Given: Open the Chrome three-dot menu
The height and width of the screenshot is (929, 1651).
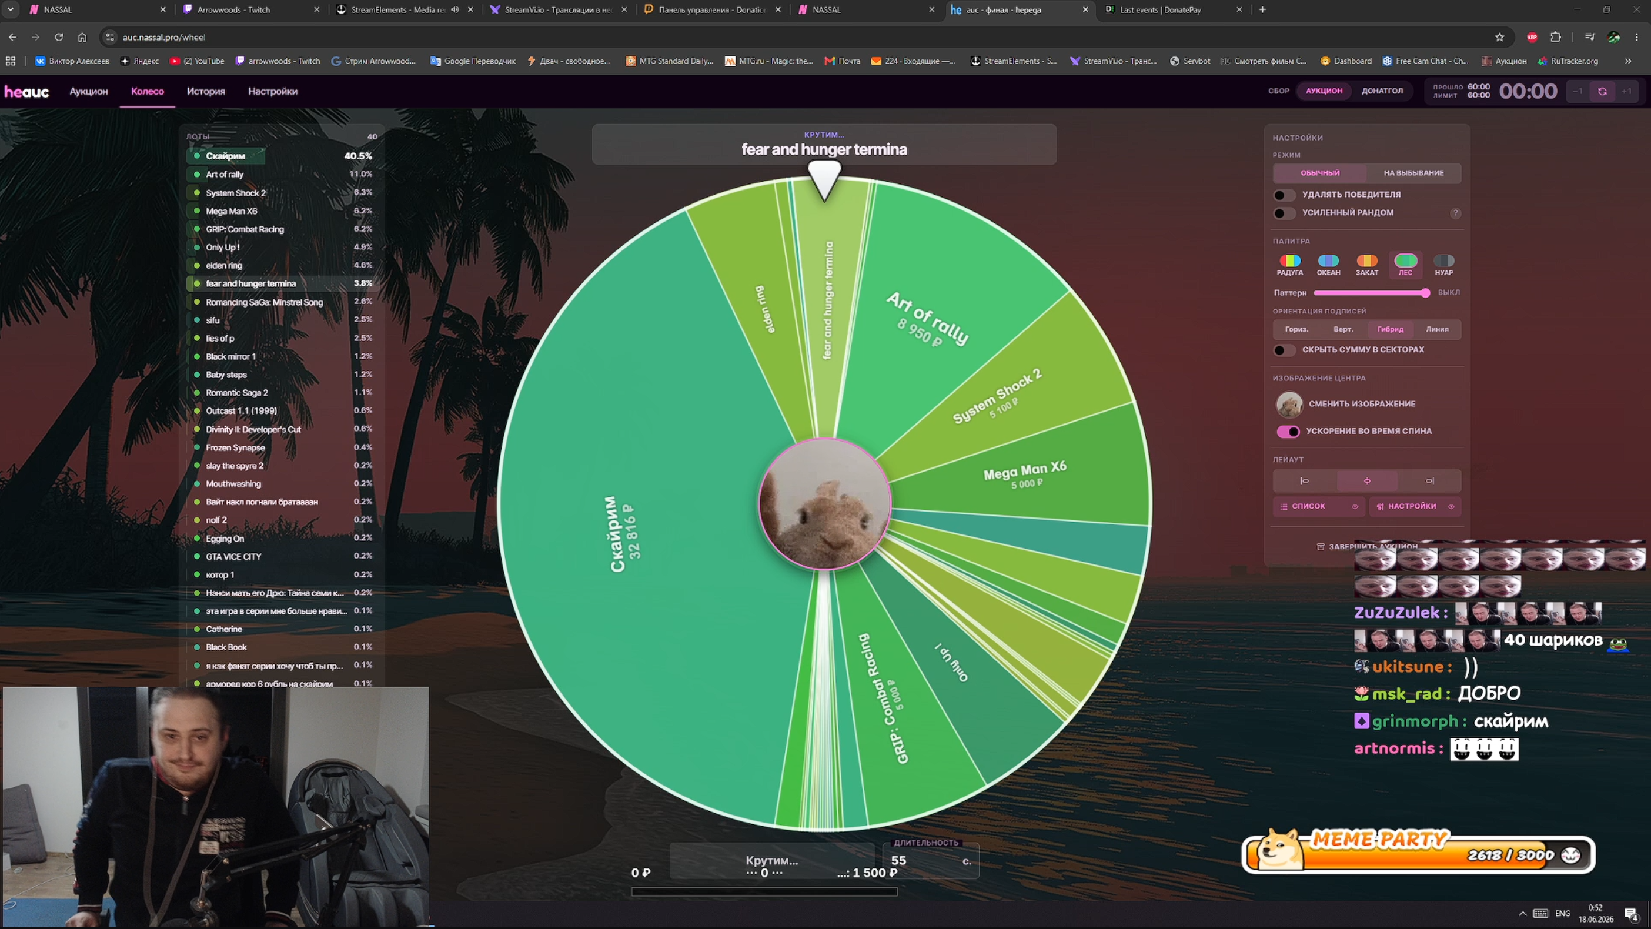Looking at the screenshot, I should click(1636, 37).
